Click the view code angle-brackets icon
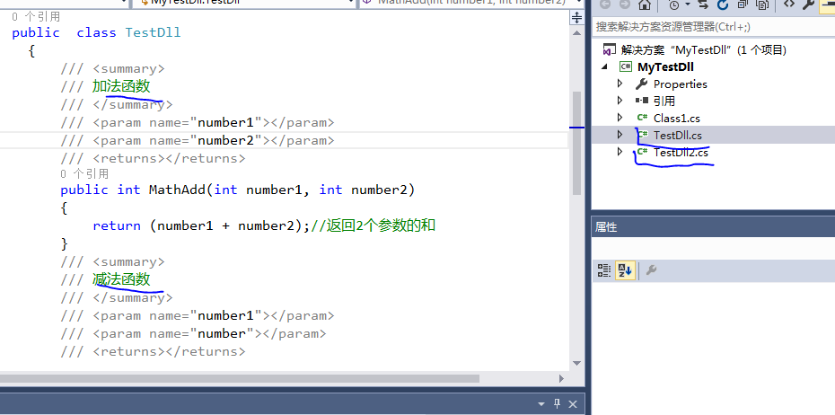This screenshot has width=835, height=415. click(789, 4)
